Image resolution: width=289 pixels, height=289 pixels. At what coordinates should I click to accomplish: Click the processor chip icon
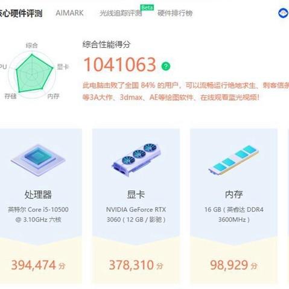pyautogui.click(x=38, y=160)
